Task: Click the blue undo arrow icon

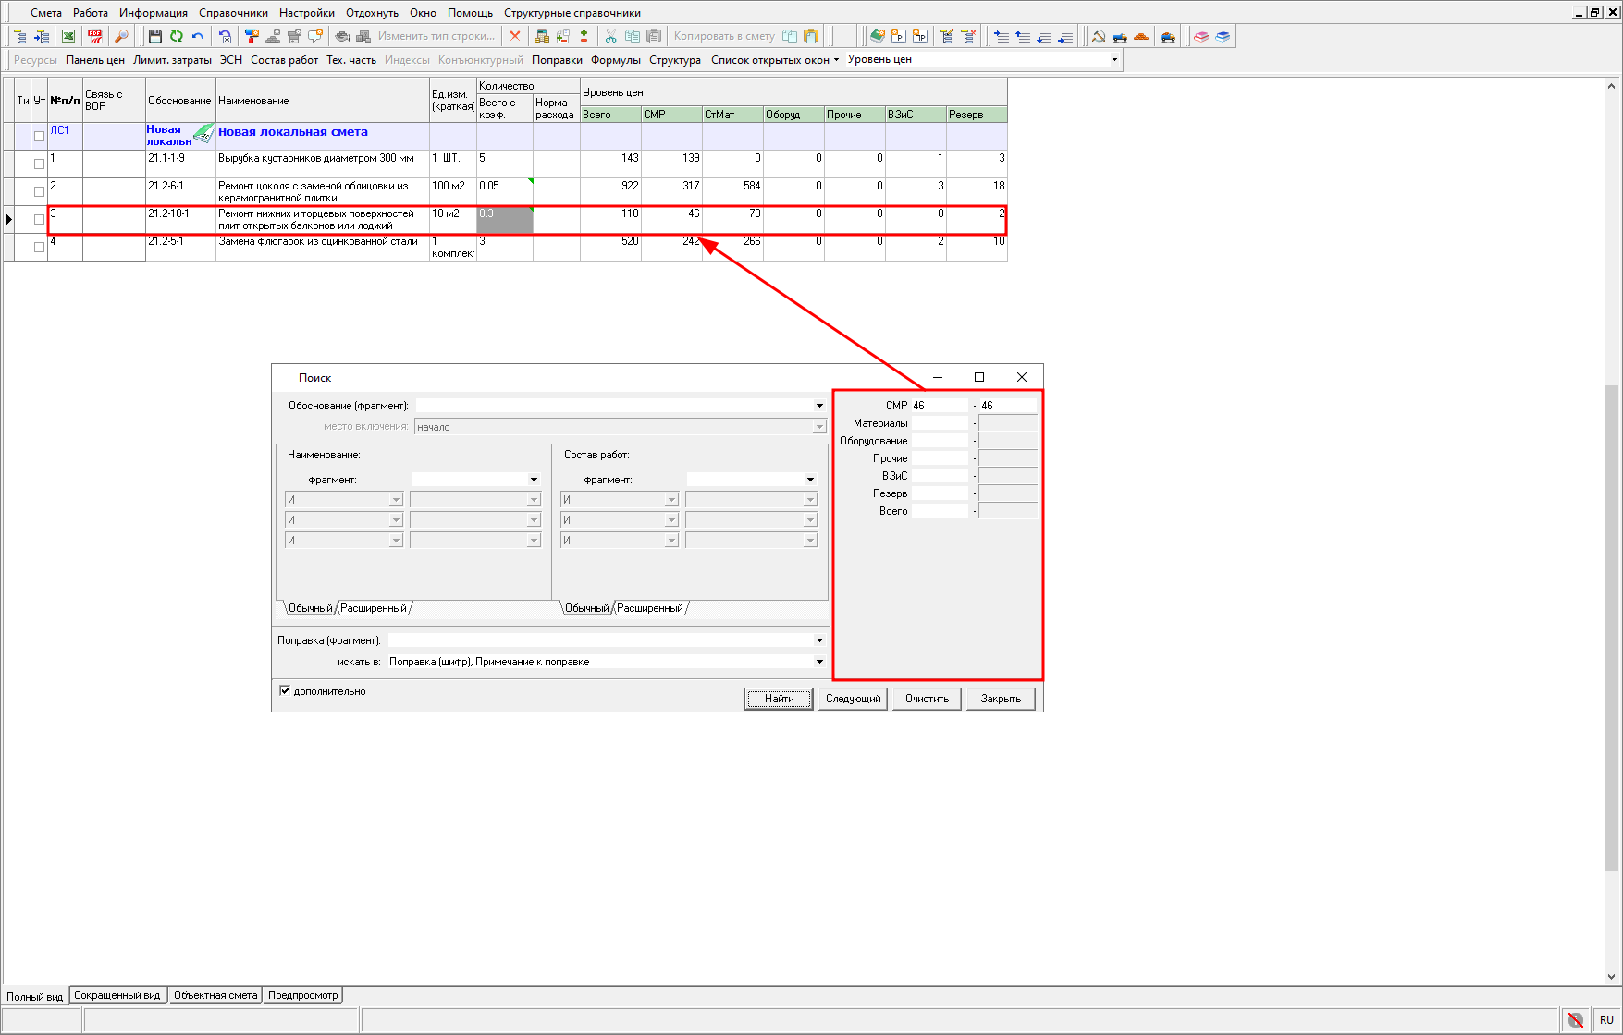Action: click(x=198, y=36)
